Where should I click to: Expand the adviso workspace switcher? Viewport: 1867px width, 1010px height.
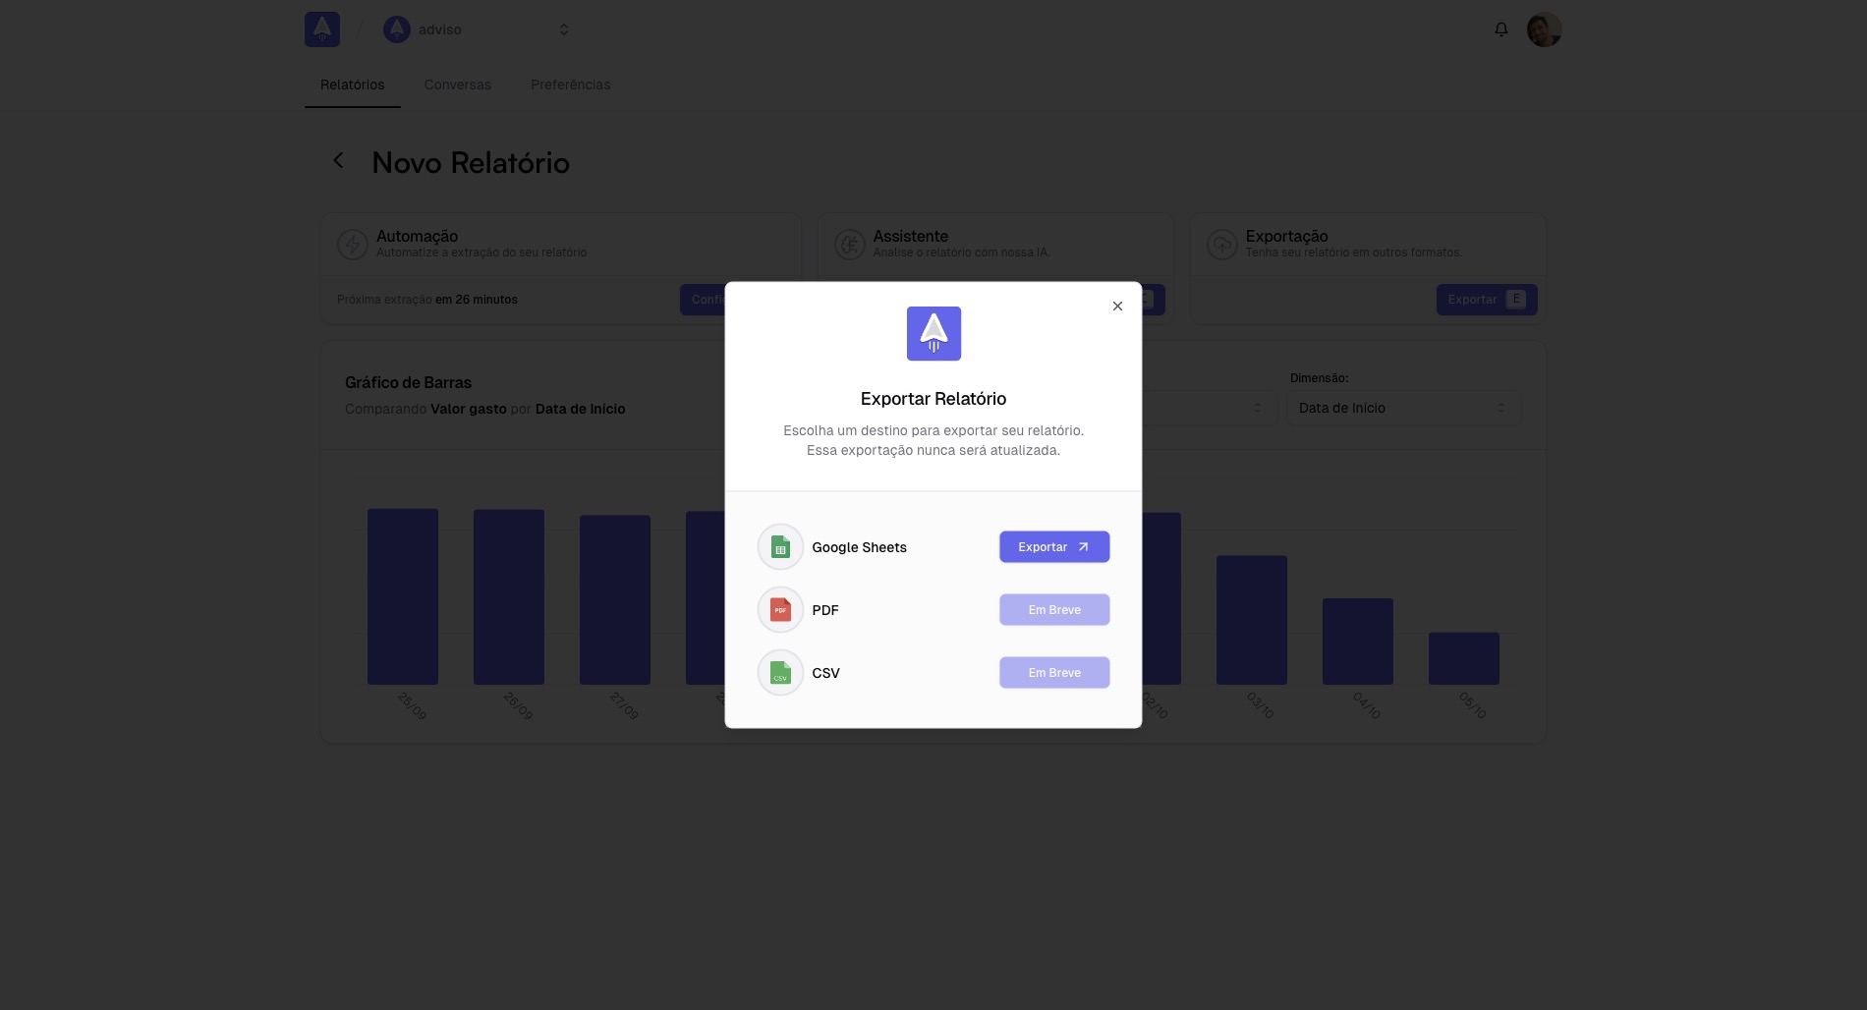tap(564, 29)
